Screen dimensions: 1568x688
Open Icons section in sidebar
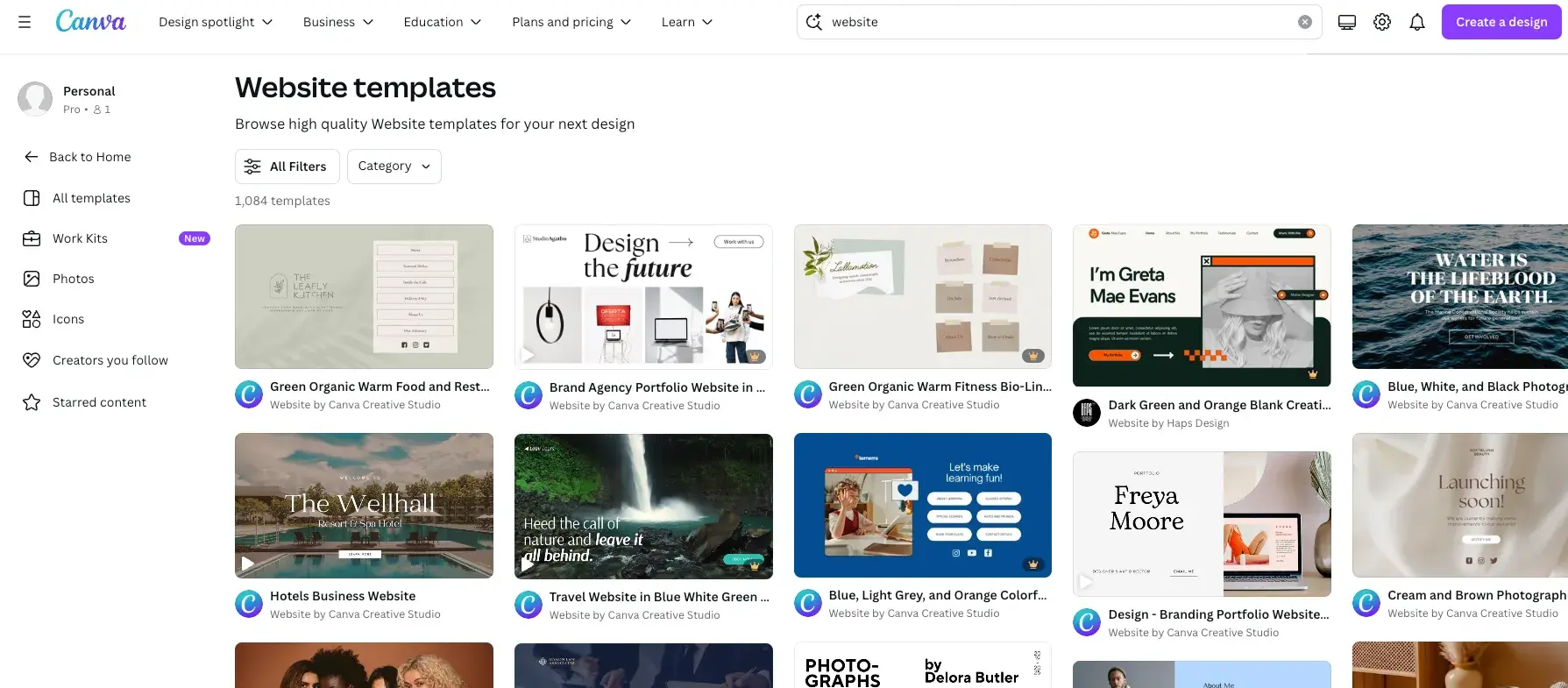pyautogui.click(x=67, y=319)
